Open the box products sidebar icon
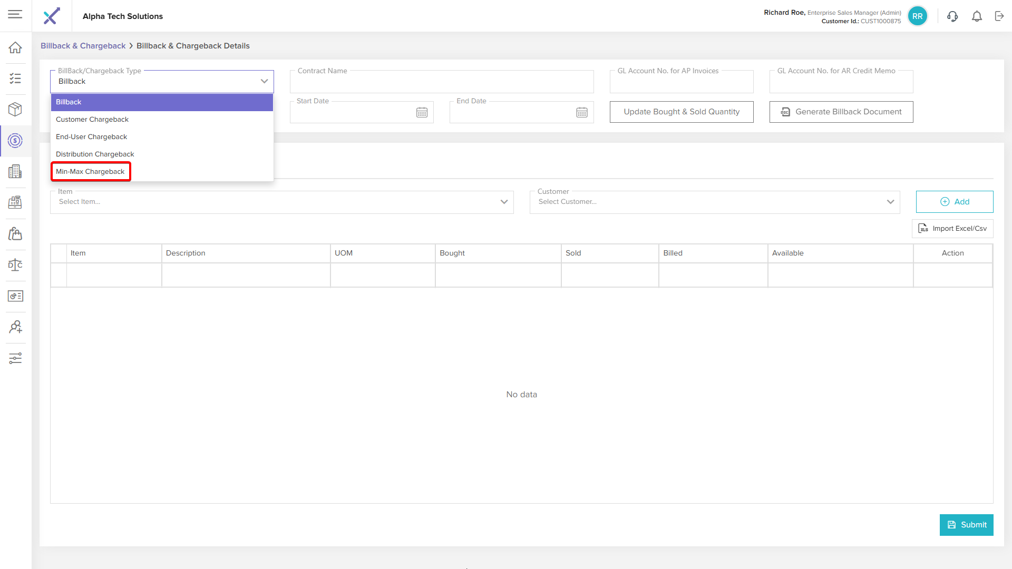1012x569 pixels. pos(15,109)
